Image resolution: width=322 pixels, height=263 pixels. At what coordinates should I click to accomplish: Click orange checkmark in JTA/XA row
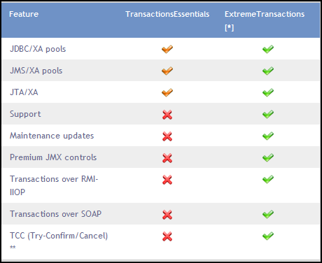tap(167, 92)
